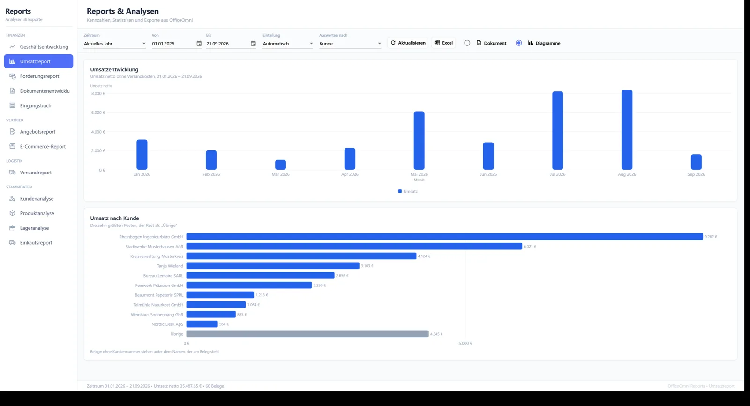Click the "Bureau Lemaire SARL" customer label
Viewport: 750px width, 406px height.
point(163,276)
